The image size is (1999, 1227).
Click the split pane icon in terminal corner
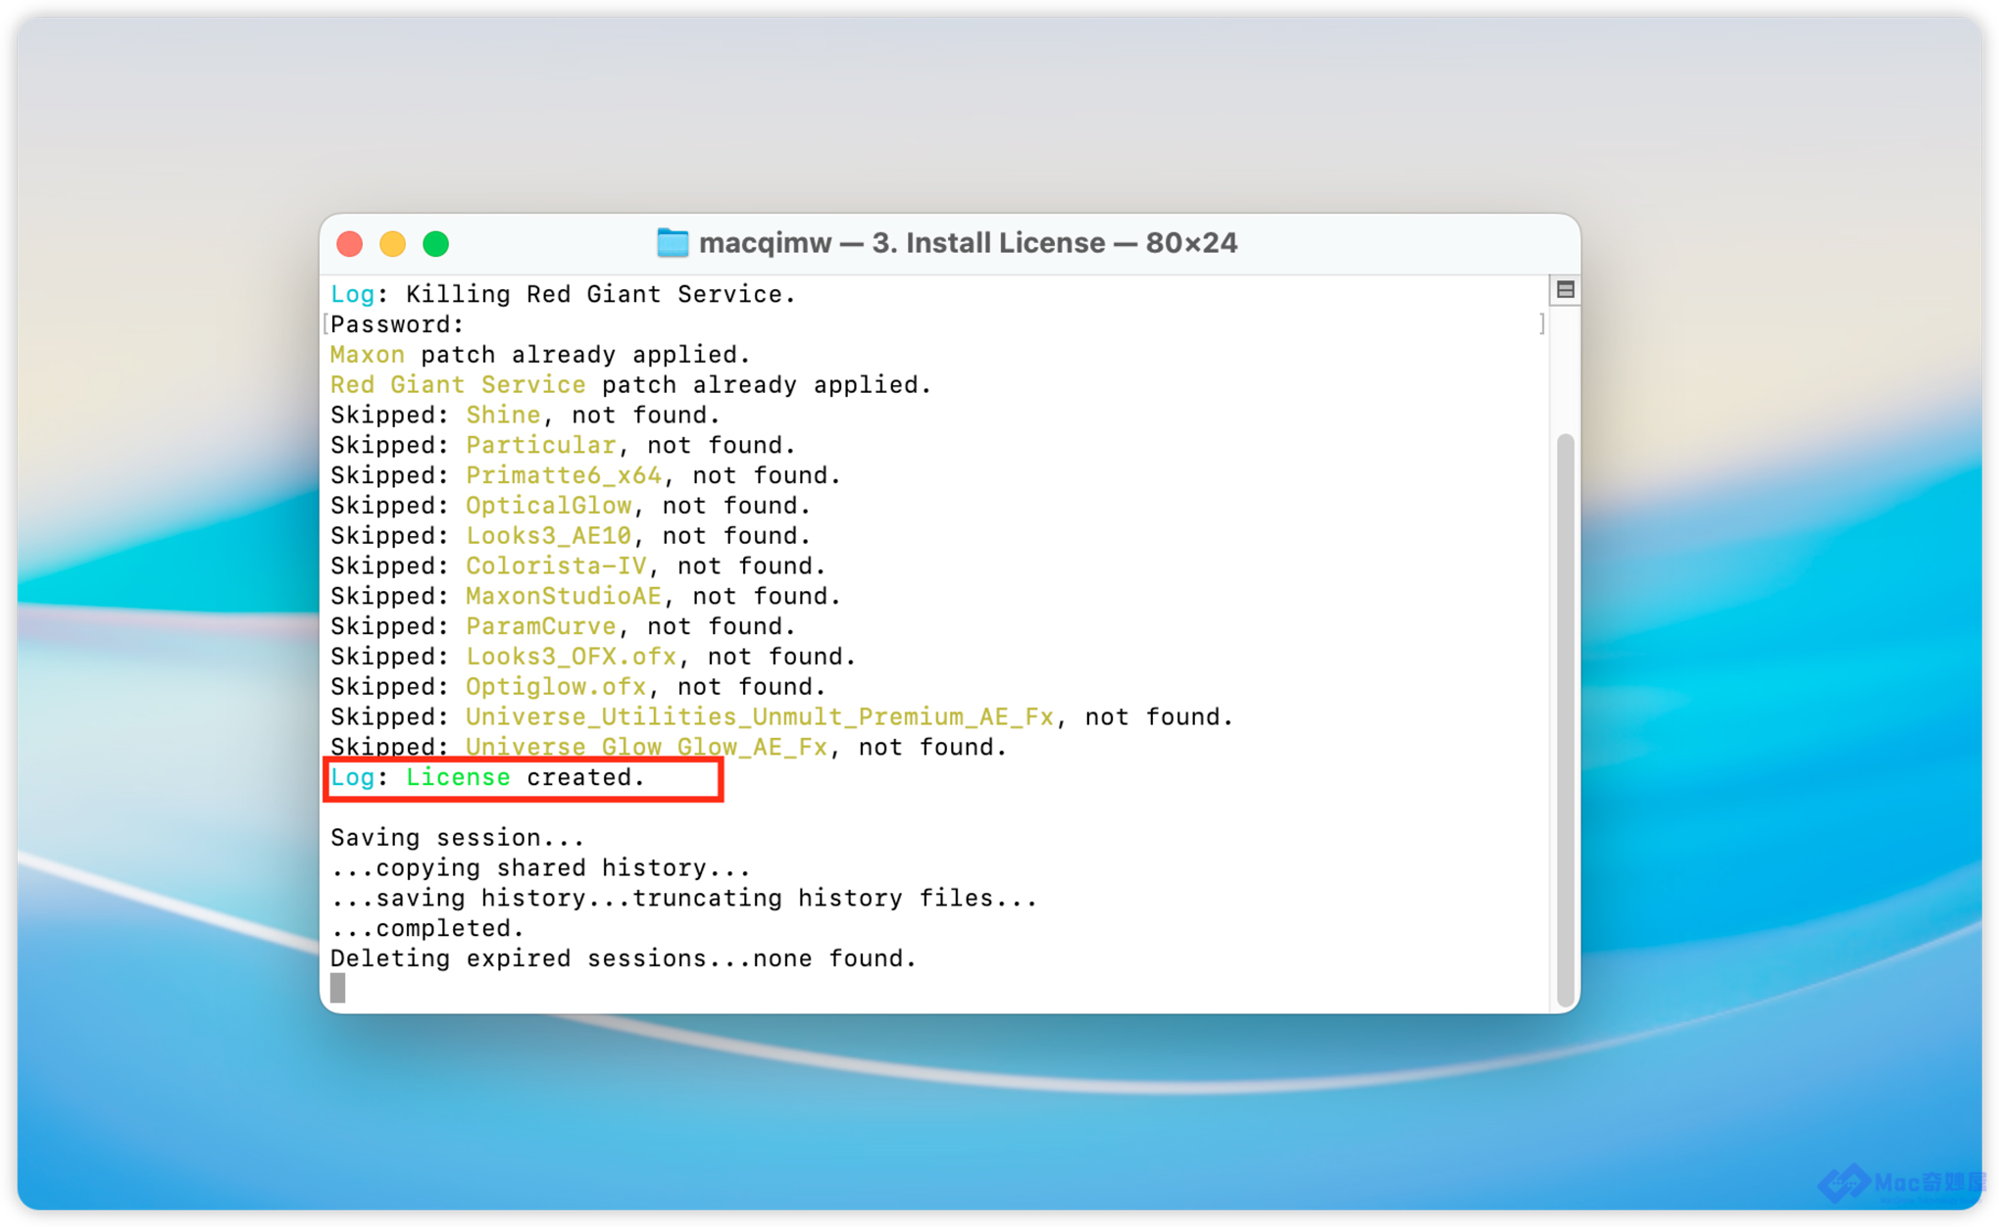coord(1565,290)
